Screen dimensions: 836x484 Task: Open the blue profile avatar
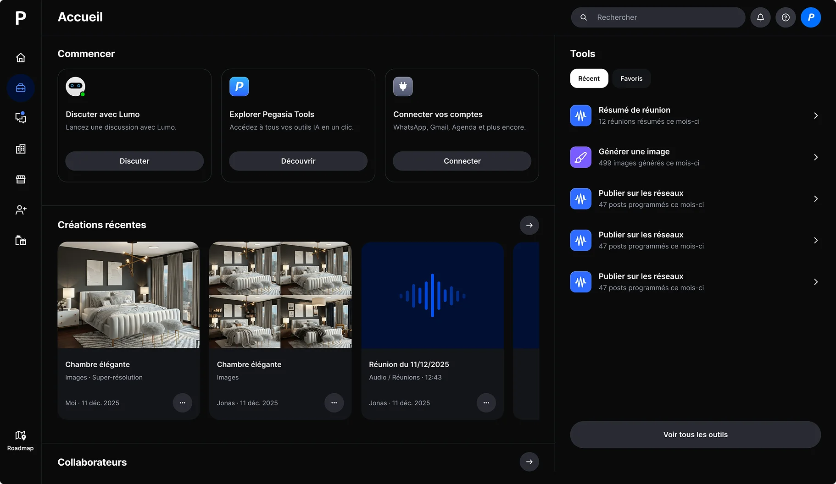(811, 17)
